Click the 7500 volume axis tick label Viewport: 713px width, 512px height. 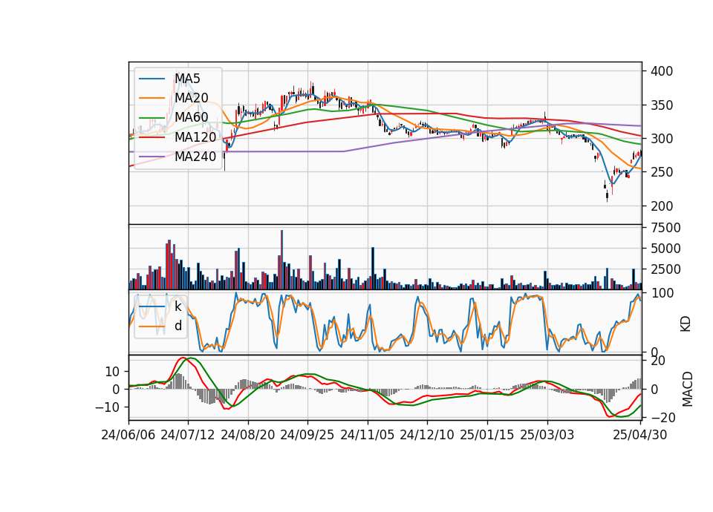pos(665,228)
